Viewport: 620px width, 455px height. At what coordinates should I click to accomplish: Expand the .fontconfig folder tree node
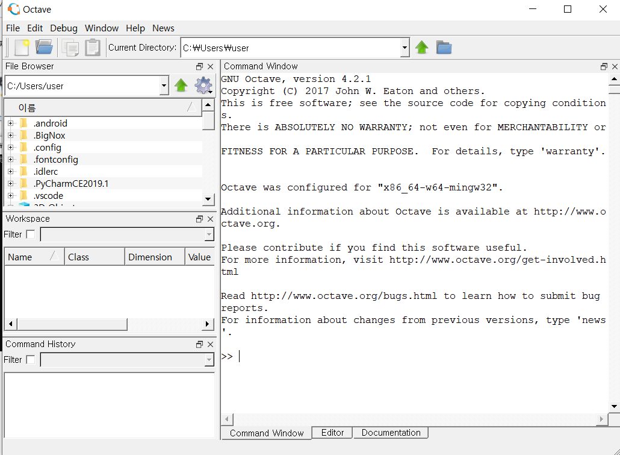tap(11, 160)
